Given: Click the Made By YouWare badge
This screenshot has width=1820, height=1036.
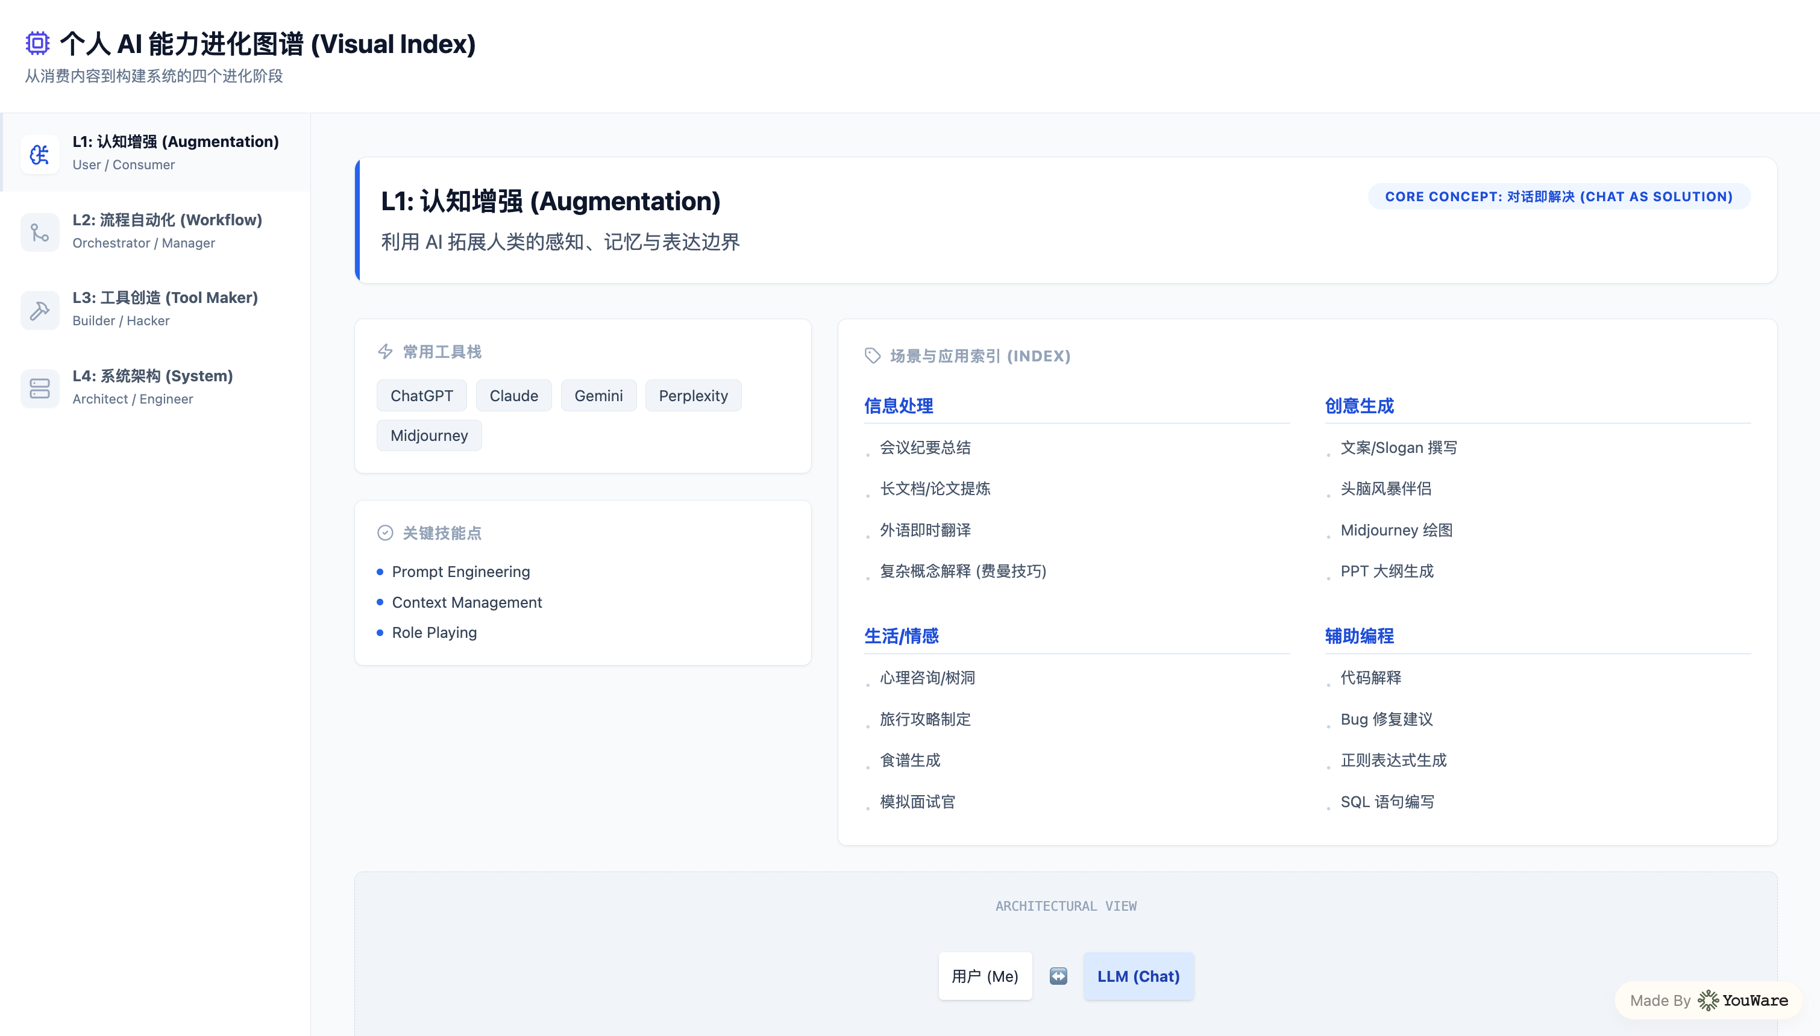Looking at the screenshot, I should pos(1709,1000).
